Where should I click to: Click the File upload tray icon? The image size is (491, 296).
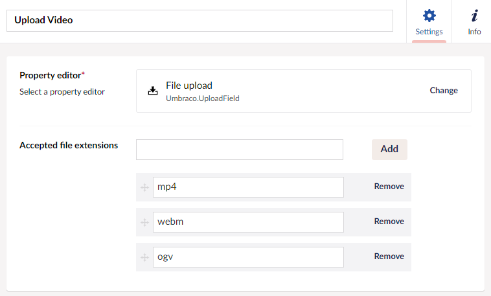[x=153, y=91]
